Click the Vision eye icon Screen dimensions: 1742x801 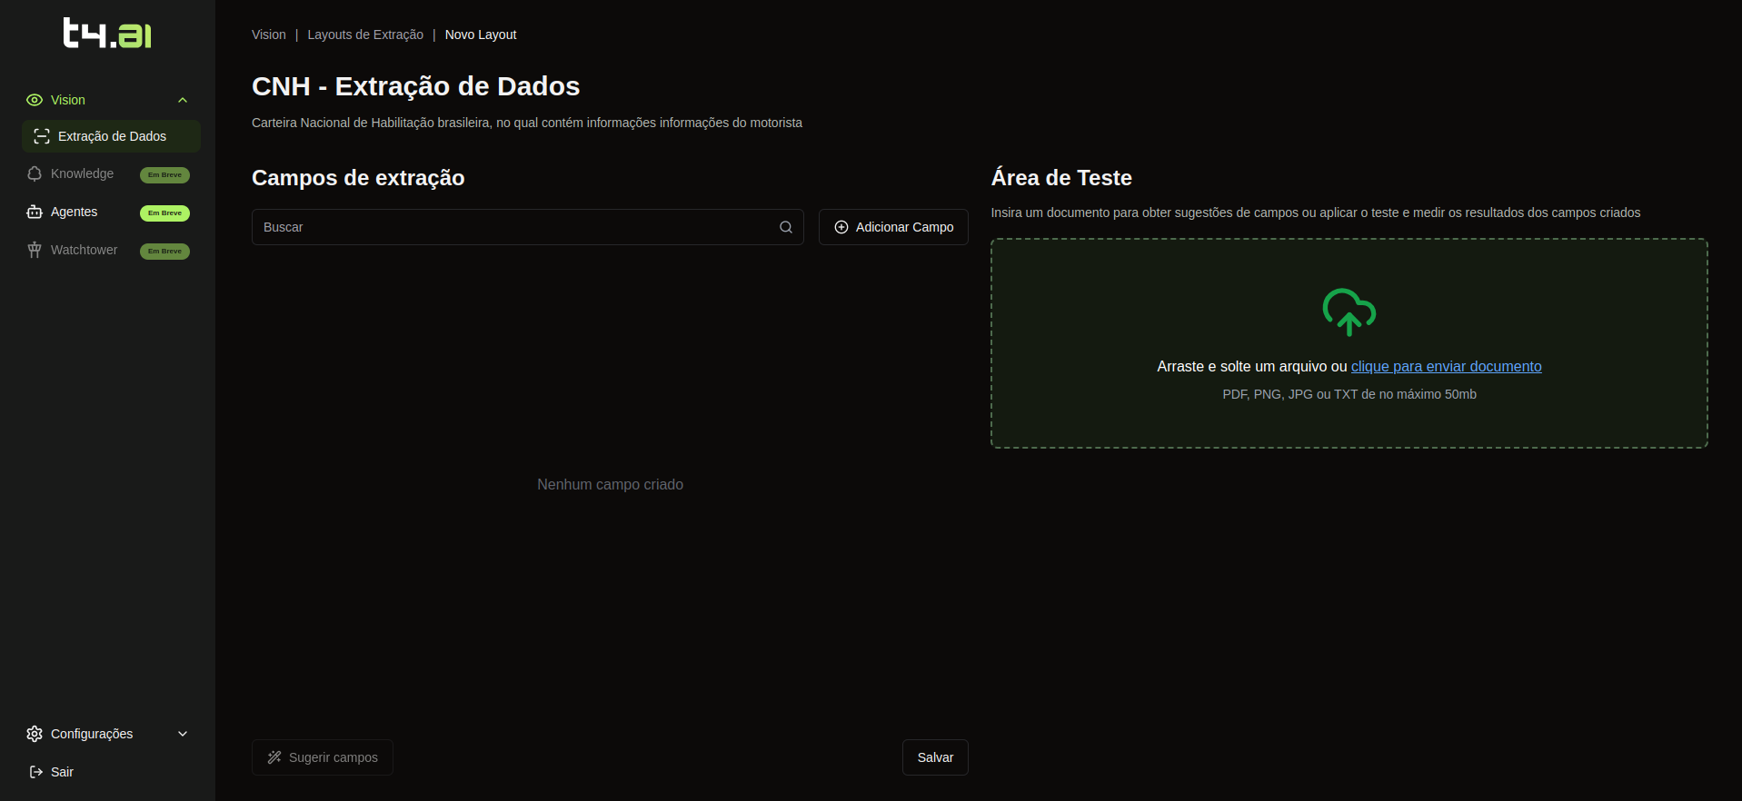click(x=35, y=100)
